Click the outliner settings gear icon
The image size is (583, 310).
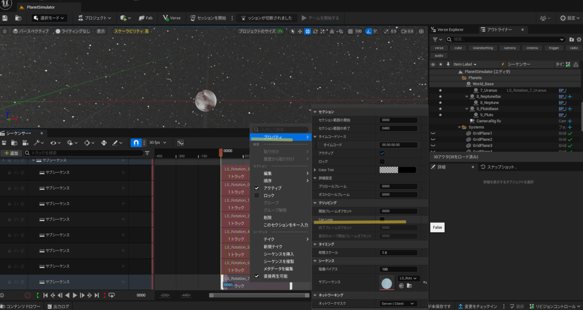[578, 39]
